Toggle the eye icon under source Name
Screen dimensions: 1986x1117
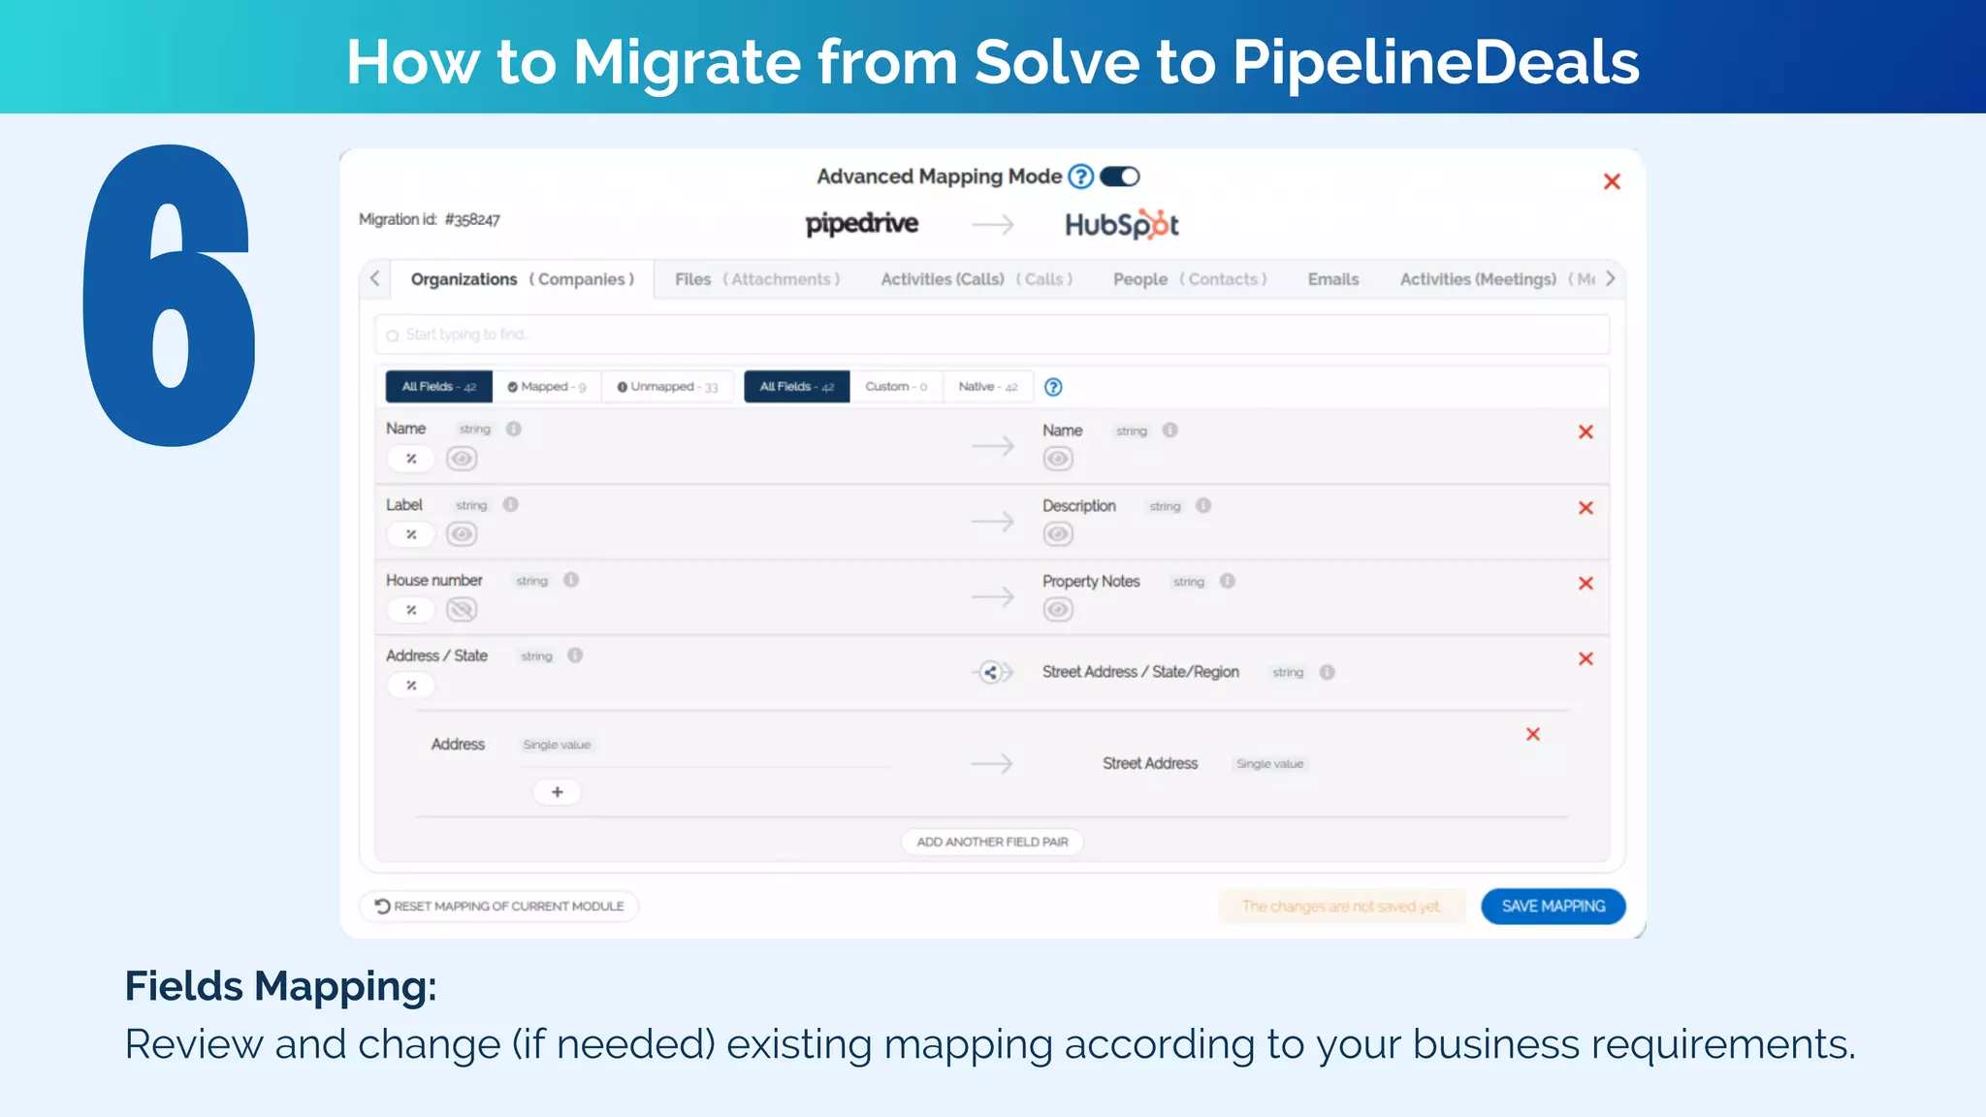(x=462, y=459)
